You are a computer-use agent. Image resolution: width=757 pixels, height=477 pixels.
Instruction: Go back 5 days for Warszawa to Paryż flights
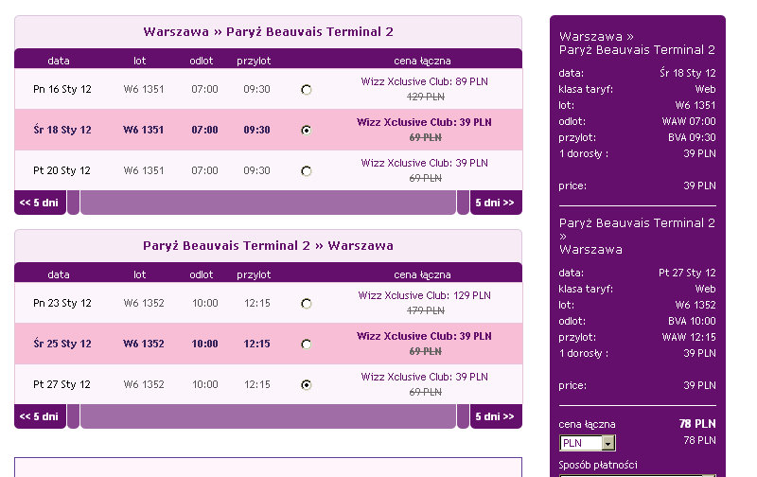[40, 203]
